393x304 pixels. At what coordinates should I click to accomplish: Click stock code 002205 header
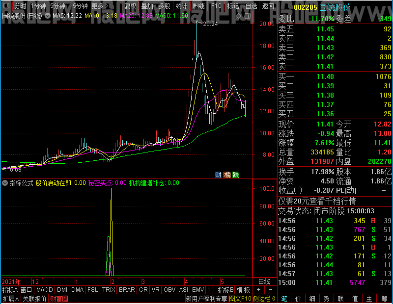point(306,7)
